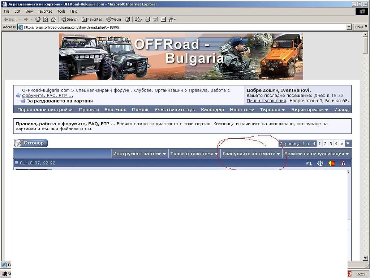The width and height of the screenshot is (370, 278).
Task: Stop page loading with the Stop icon
Action: pos(38,20)
